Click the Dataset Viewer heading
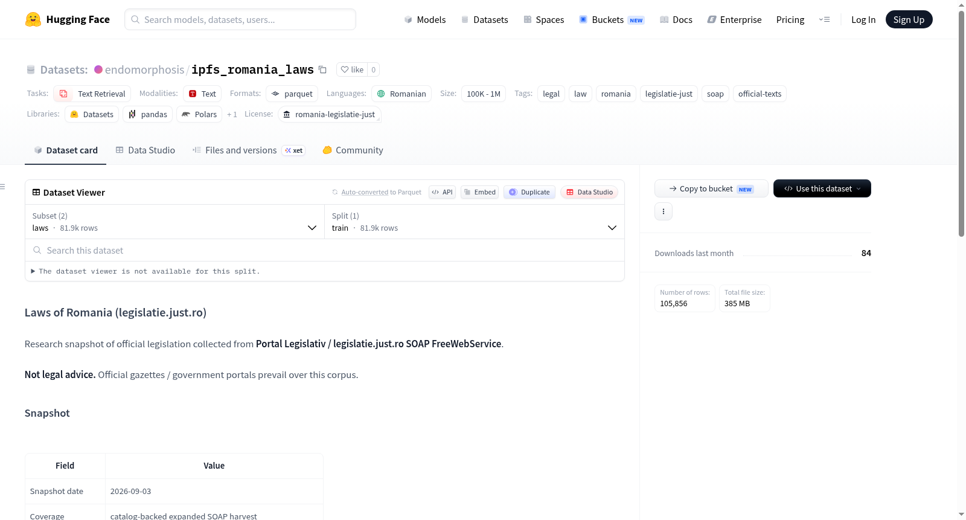The height and width of the screenshot is (520, 966). [x=74, y=192]
